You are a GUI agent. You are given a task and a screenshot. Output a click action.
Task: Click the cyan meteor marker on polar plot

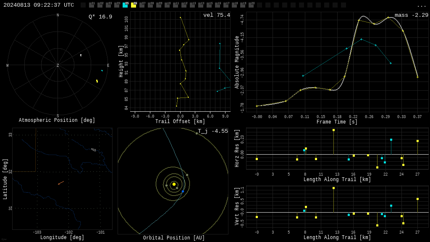(102, 71)
